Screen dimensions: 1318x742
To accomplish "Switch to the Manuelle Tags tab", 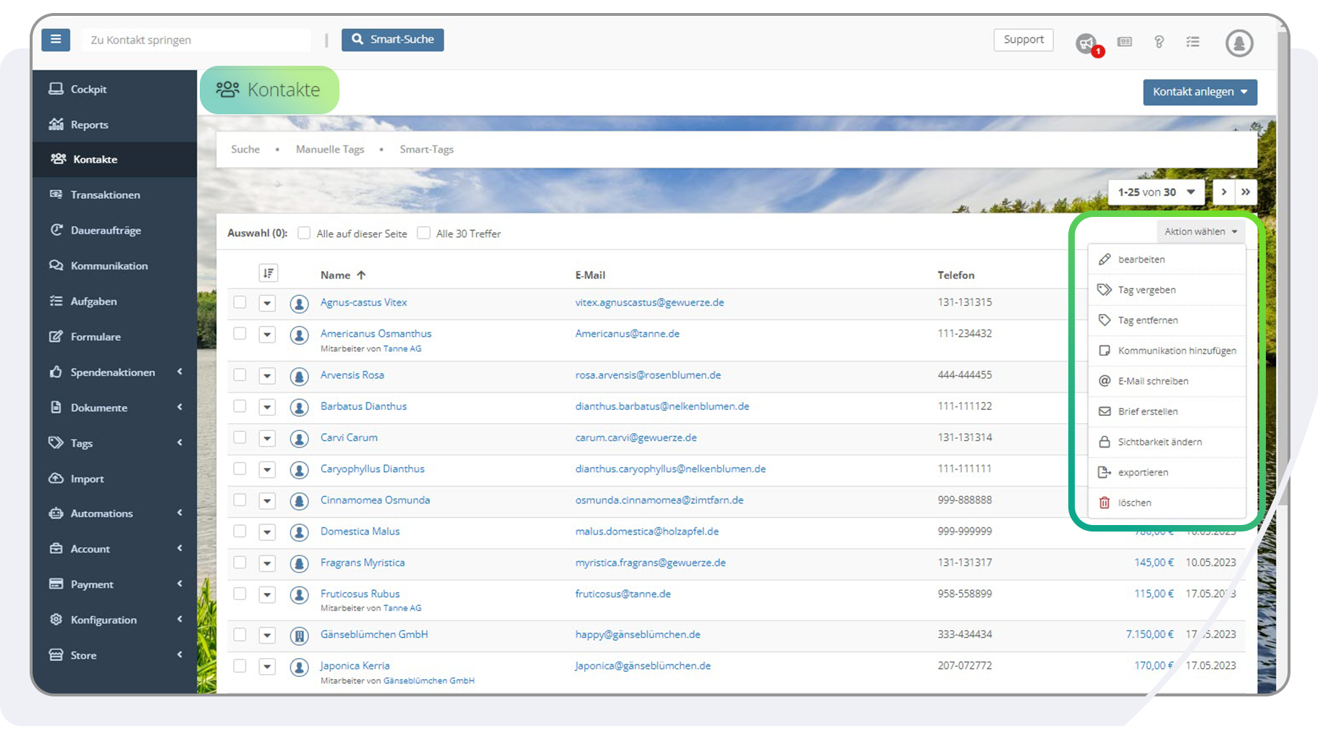I will pyautogui.click(x=329, y=149).
